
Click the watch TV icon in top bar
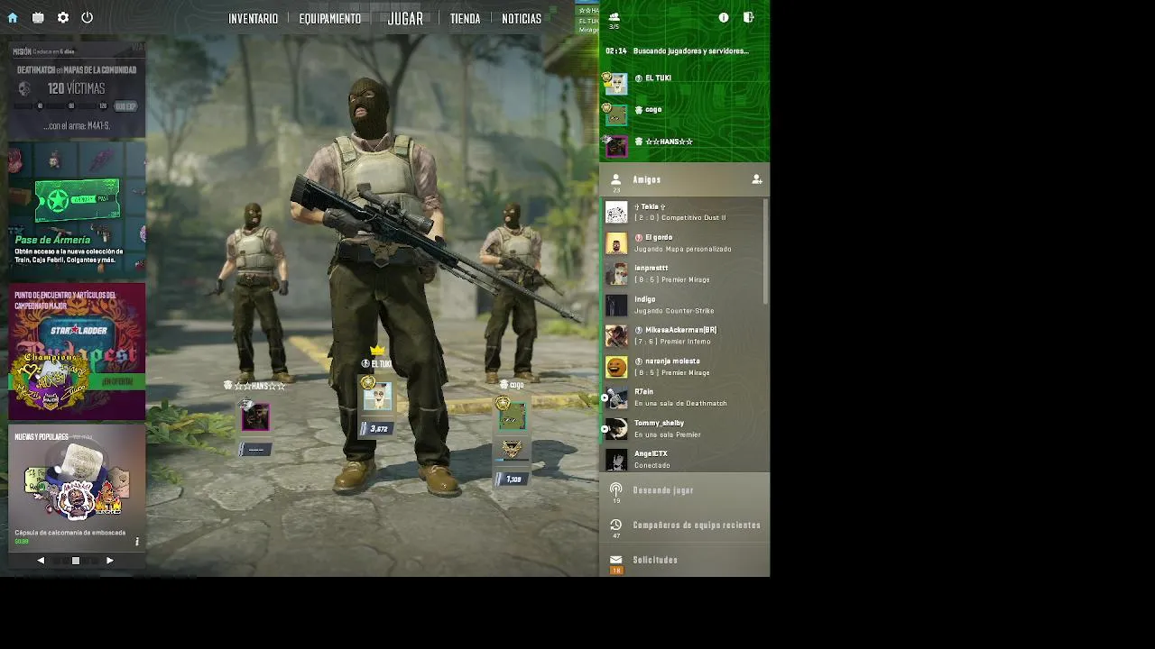[x=38, y=17]
